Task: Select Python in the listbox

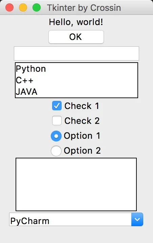Action: pos(76,69)
